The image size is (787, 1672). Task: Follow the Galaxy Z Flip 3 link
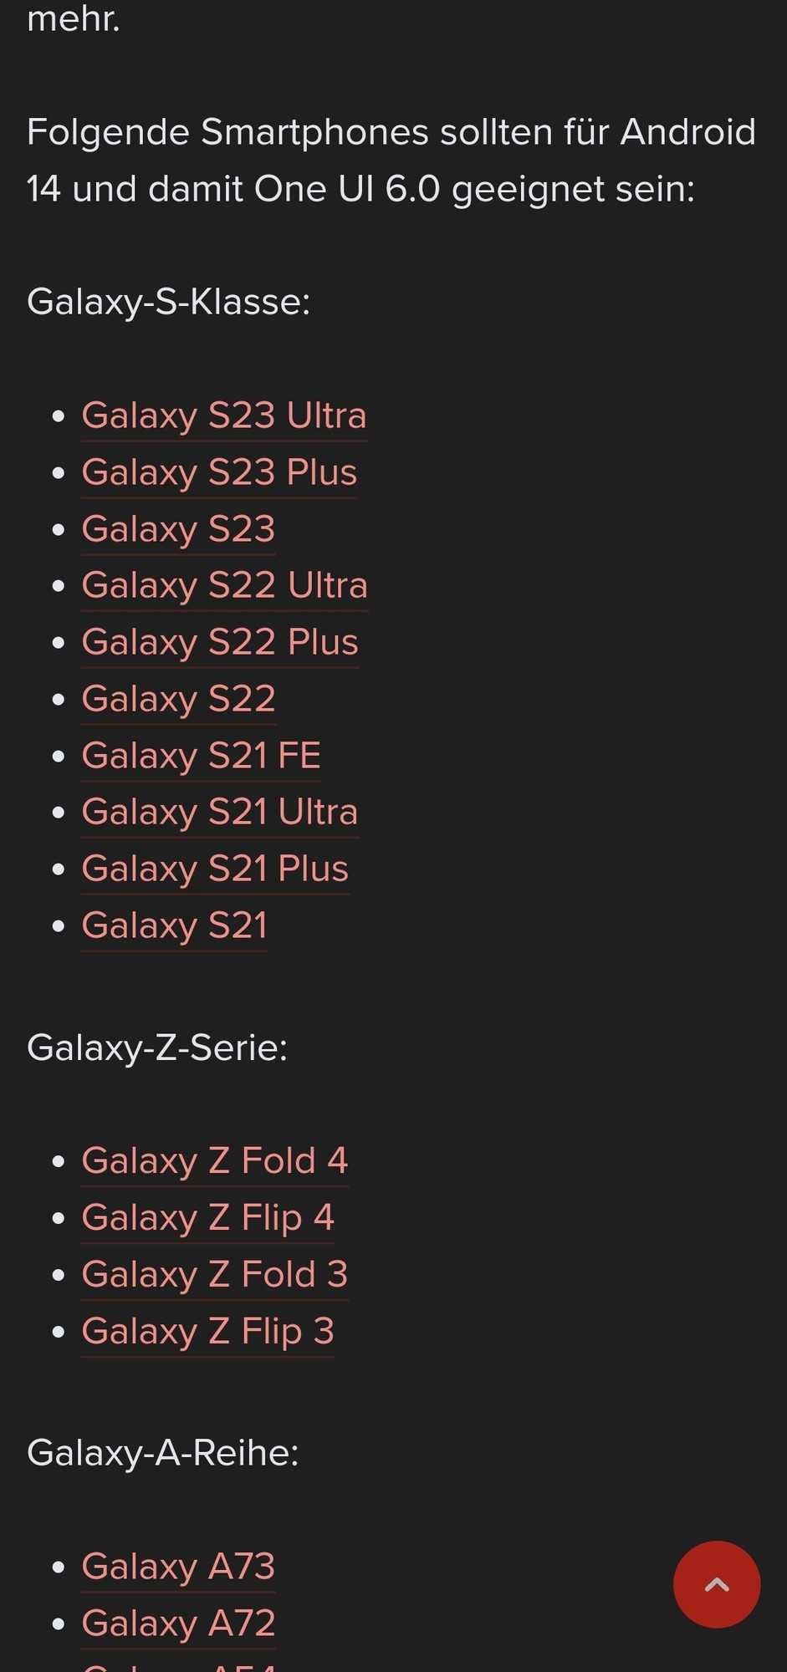[x=207, y=1331]
